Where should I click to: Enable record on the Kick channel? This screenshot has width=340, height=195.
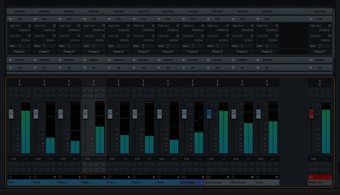pyautogui.click(x=25, y=170)
